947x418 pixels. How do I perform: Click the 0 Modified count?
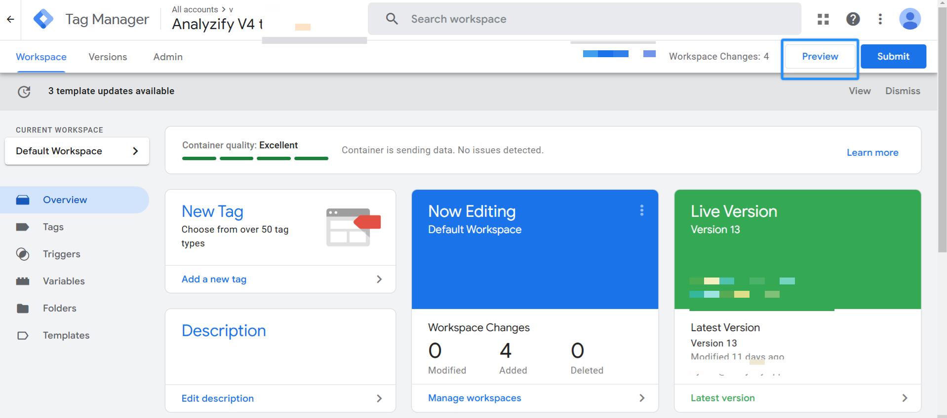click(434, 351)
